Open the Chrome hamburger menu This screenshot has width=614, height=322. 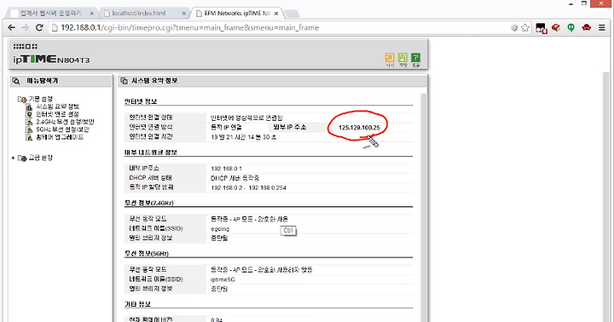602,27
